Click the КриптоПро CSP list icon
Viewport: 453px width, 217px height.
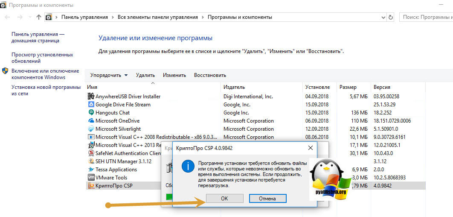click(x=91, y=186)
